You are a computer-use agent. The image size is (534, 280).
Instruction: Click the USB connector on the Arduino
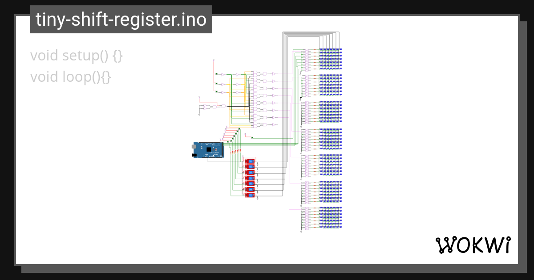[x=194, y=147]
